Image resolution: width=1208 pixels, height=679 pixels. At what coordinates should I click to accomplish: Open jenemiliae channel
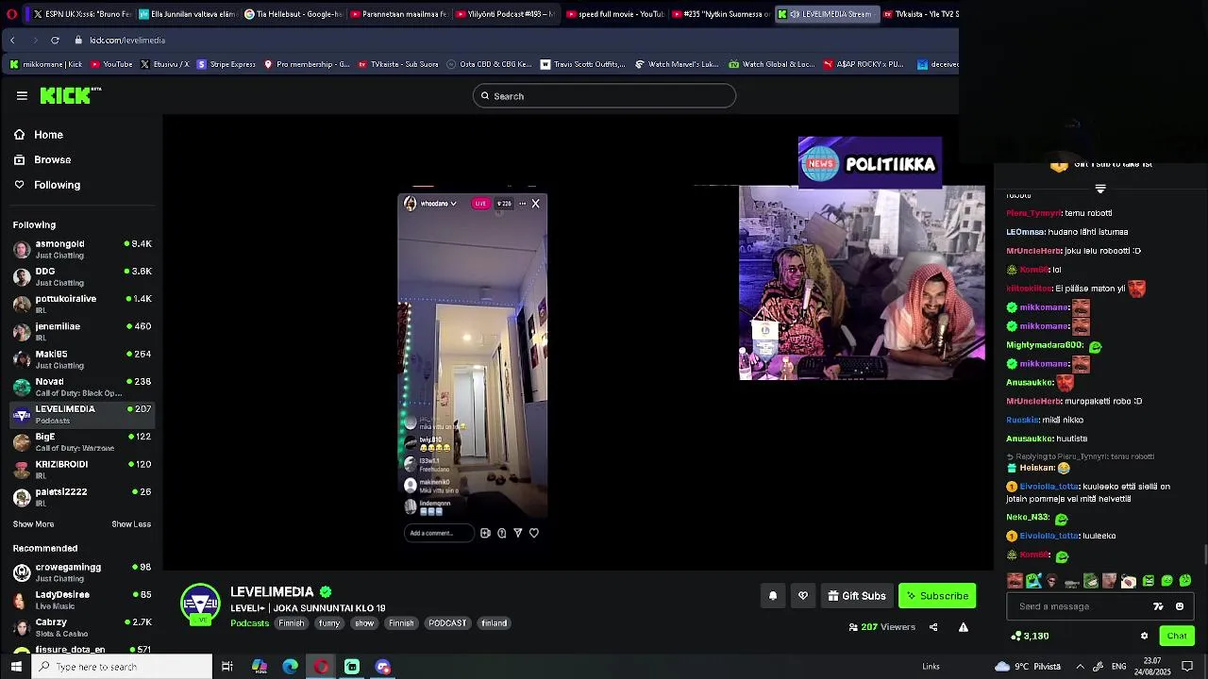(x=82, y=331)
